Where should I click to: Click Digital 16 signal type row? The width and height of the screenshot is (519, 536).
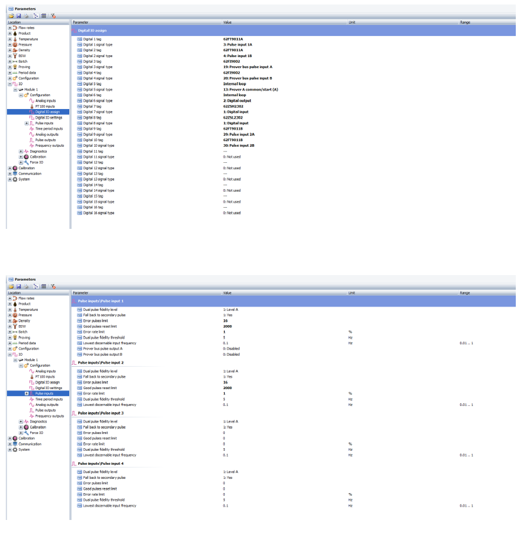pyautogui.click(x=294, y=213)
